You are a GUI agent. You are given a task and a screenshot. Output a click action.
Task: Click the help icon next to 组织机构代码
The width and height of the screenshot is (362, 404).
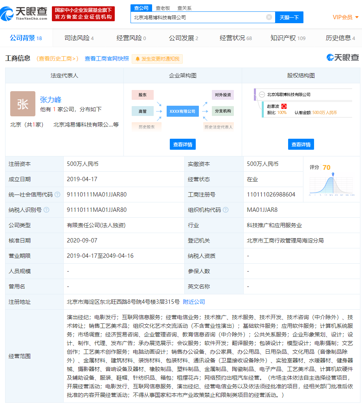(226, 210)
